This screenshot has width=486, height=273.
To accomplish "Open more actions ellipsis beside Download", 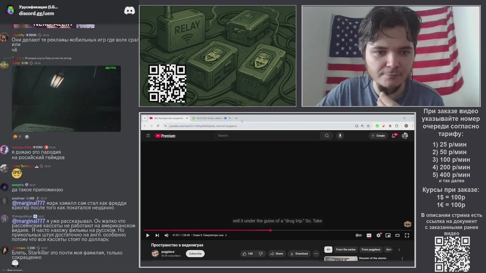I will (x=316, y=254).
